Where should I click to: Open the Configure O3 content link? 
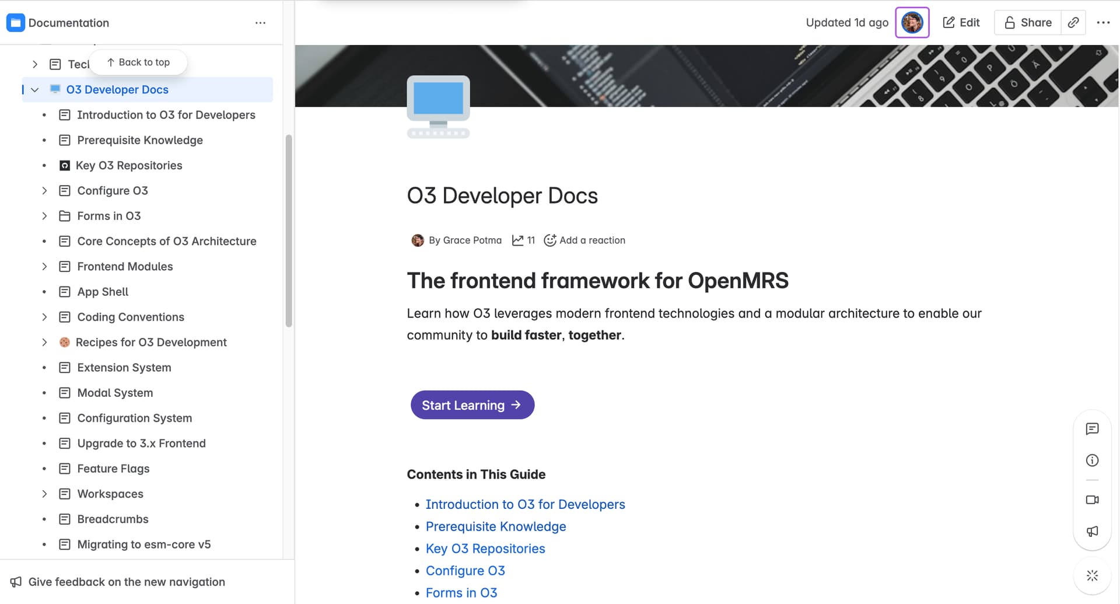point(466,571)
